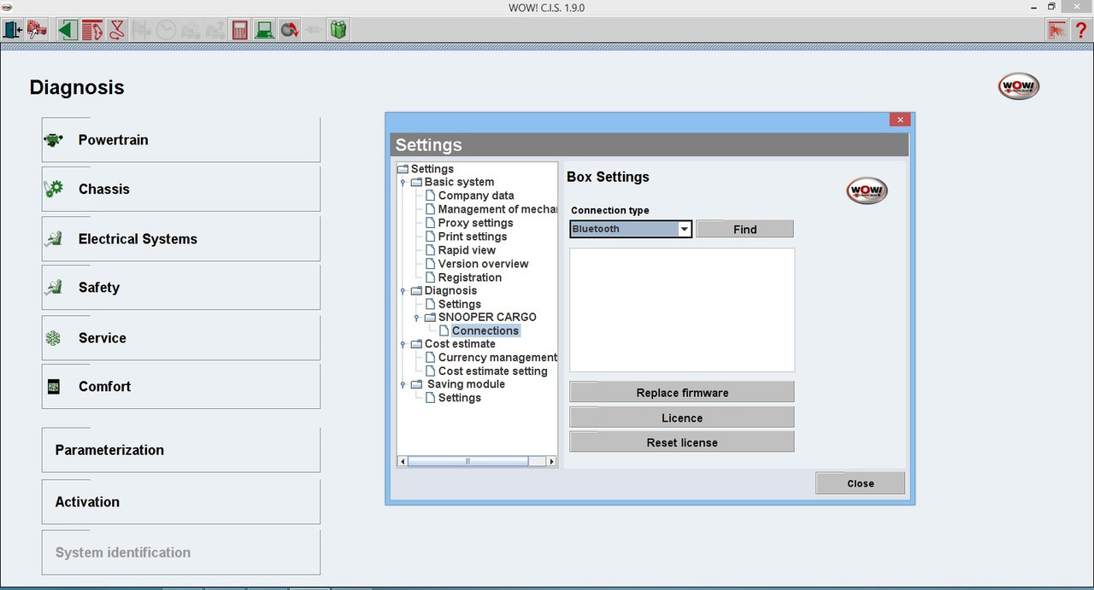This screenshot has width=1094, height=590.
Task: Click the green people group icon
Action: (x=339, y=30)
